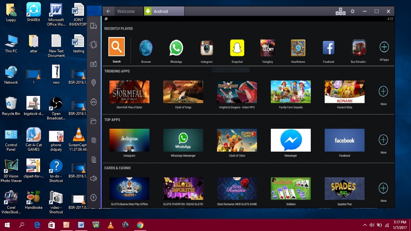Viewport: 411px width, 231px height.
Task: Open Knights & Dragons - Action RPG
Action: (x=237, y=92)
